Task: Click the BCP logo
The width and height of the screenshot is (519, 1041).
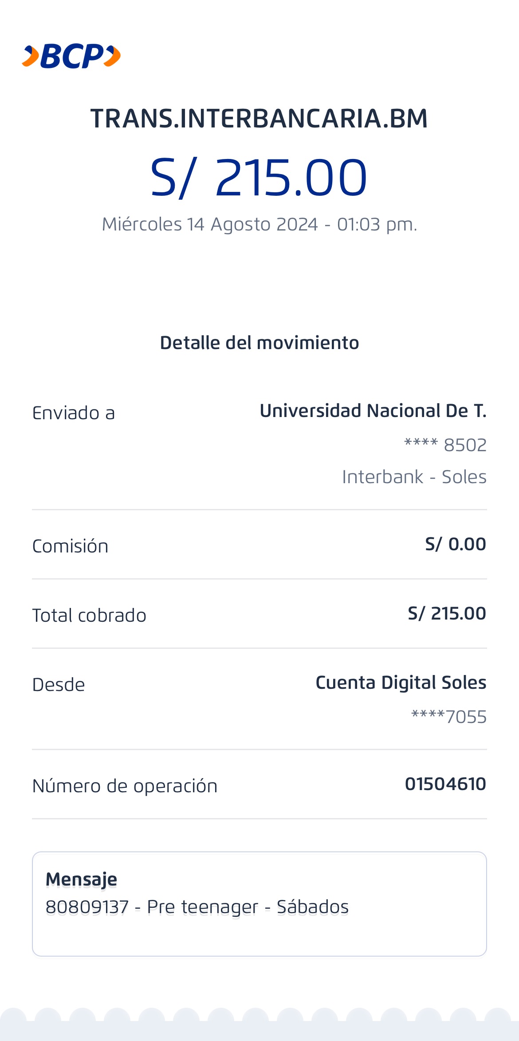Action: pos(71,57)
